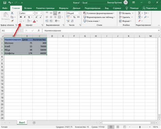Undo the last action
The width and height of the screenshot is (161, 129).
(10, 3)
